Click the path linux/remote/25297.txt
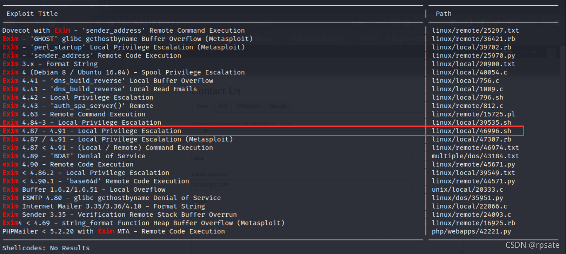The height and width of the screenshot is (254, 566). pyautogui.click(x=475, y=31)
